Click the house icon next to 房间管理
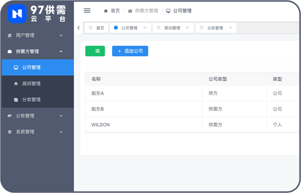This screenshot has height=193, width=301. [16, 84]
